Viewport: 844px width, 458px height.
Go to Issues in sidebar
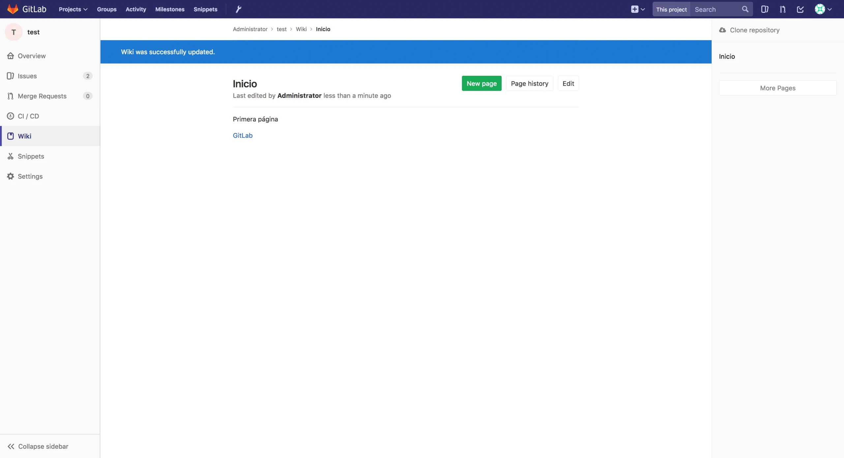click(27, 76)
